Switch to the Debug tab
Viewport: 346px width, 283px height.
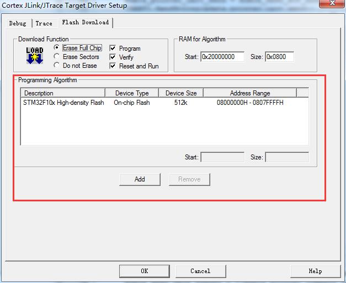(x=18, y=23)
